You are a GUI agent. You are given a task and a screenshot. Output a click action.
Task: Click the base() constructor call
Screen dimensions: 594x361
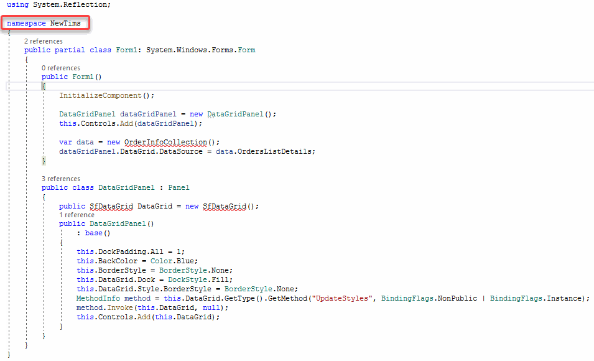click(98, 233)
